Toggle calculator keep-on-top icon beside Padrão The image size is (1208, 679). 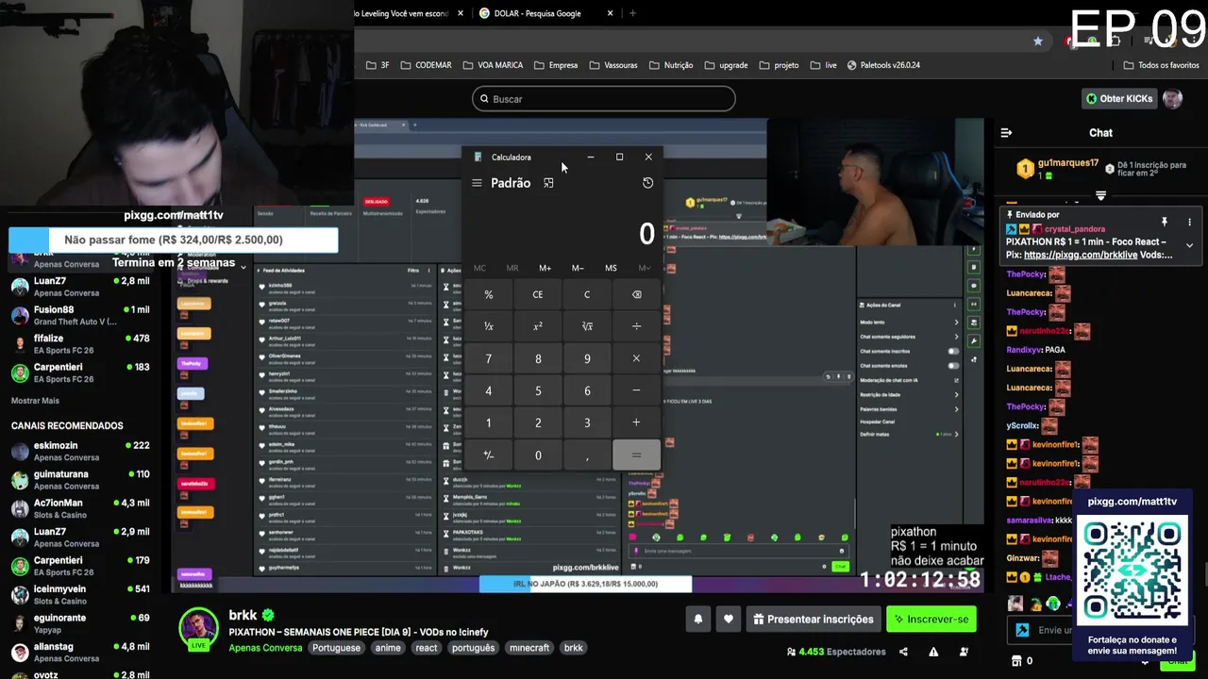point(548,183)
